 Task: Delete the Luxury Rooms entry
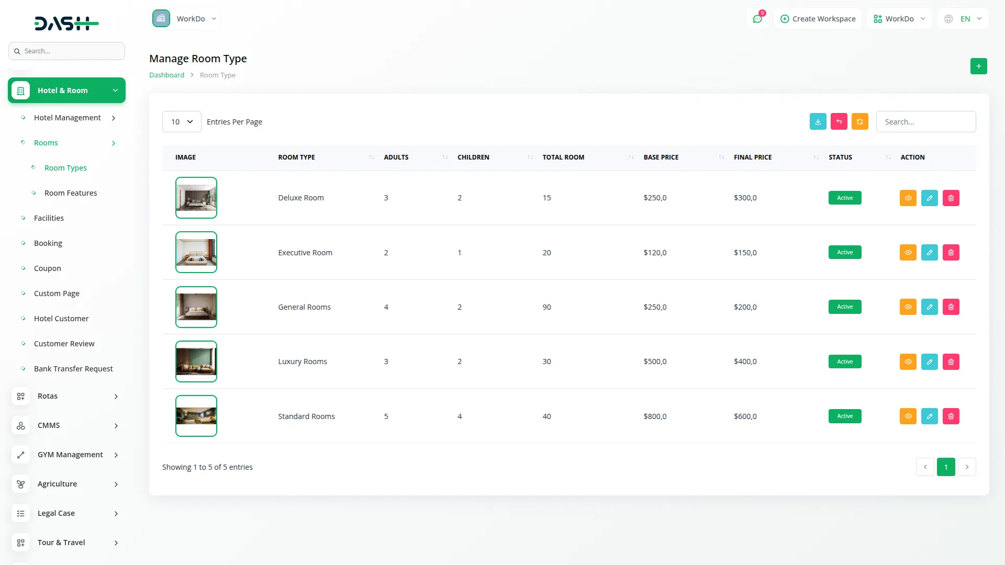coord(951,361)
